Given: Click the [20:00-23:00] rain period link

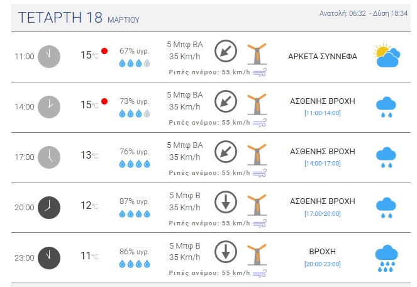Looking at the screenshot, I should click(322, 264).
